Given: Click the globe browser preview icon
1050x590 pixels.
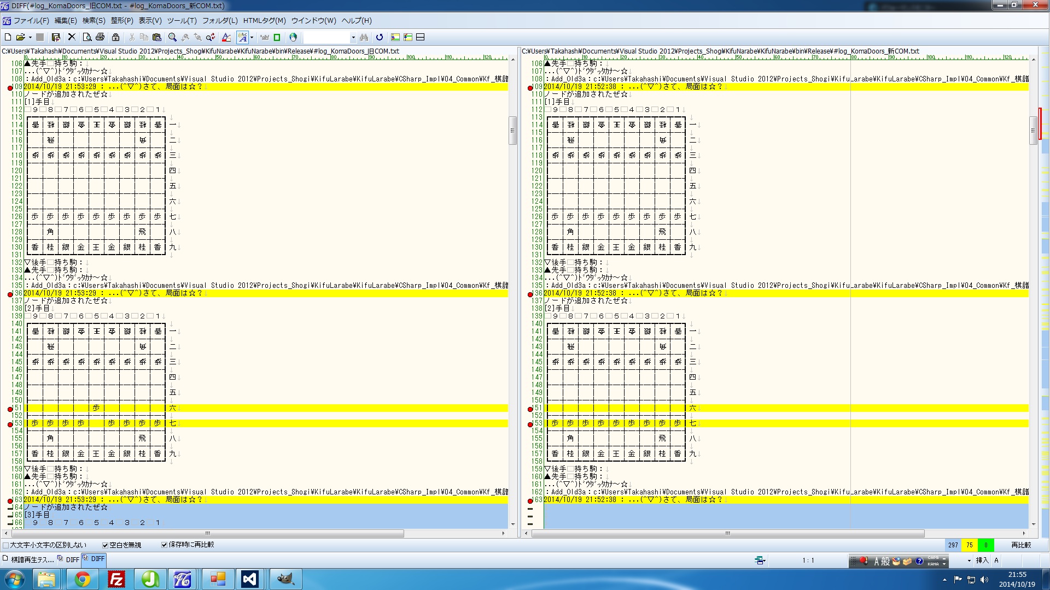Looking at the screenshot, I should point(293,37).
